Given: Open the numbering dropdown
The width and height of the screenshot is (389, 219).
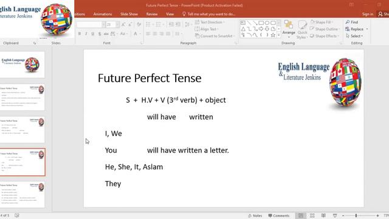Looking at the screenshot, I should tap(164, 24).
